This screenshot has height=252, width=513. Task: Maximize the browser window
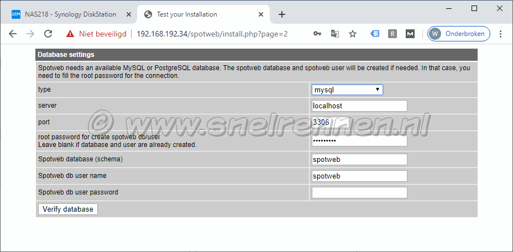(x=474, y=9)
